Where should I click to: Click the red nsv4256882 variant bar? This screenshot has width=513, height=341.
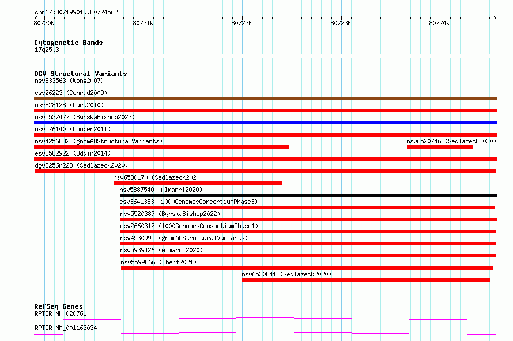coord(161,147)
